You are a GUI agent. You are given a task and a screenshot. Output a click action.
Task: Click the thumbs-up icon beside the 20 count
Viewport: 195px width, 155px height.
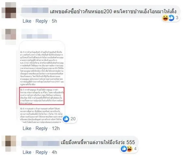[x=66, y=119]
